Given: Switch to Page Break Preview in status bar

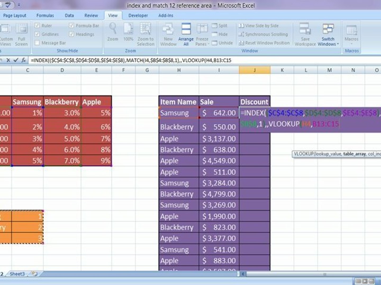Looking at the screenshot, I should [372, 281].
